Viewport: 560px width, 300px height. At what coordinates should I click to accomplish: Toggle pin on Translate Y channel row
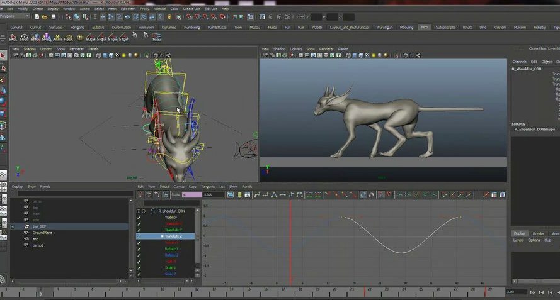139,230
